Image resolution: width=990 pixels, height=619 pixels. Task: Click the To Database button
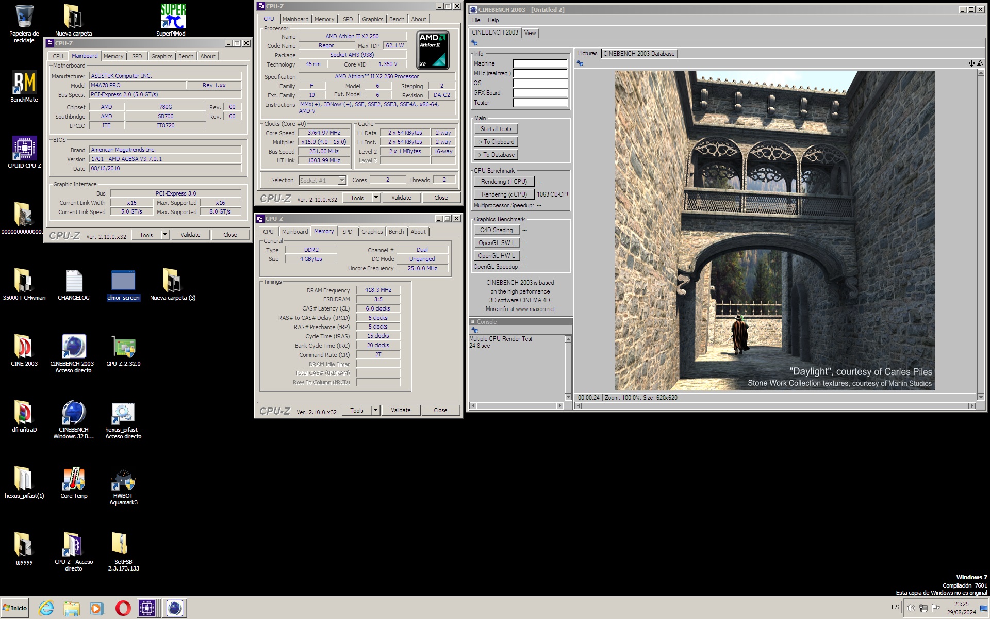[x=496, y=155]
